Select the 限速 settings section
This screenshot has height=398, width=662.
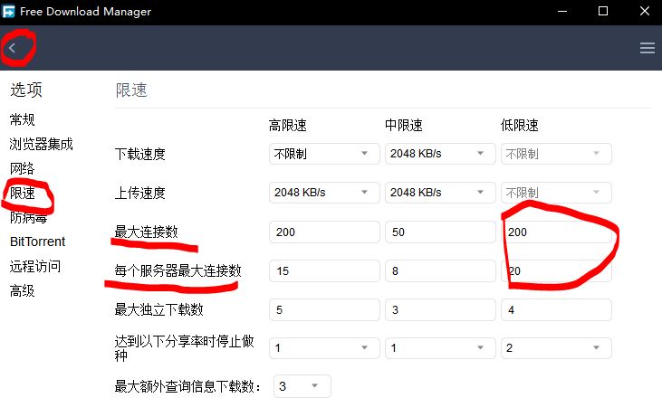pos(23,193)
